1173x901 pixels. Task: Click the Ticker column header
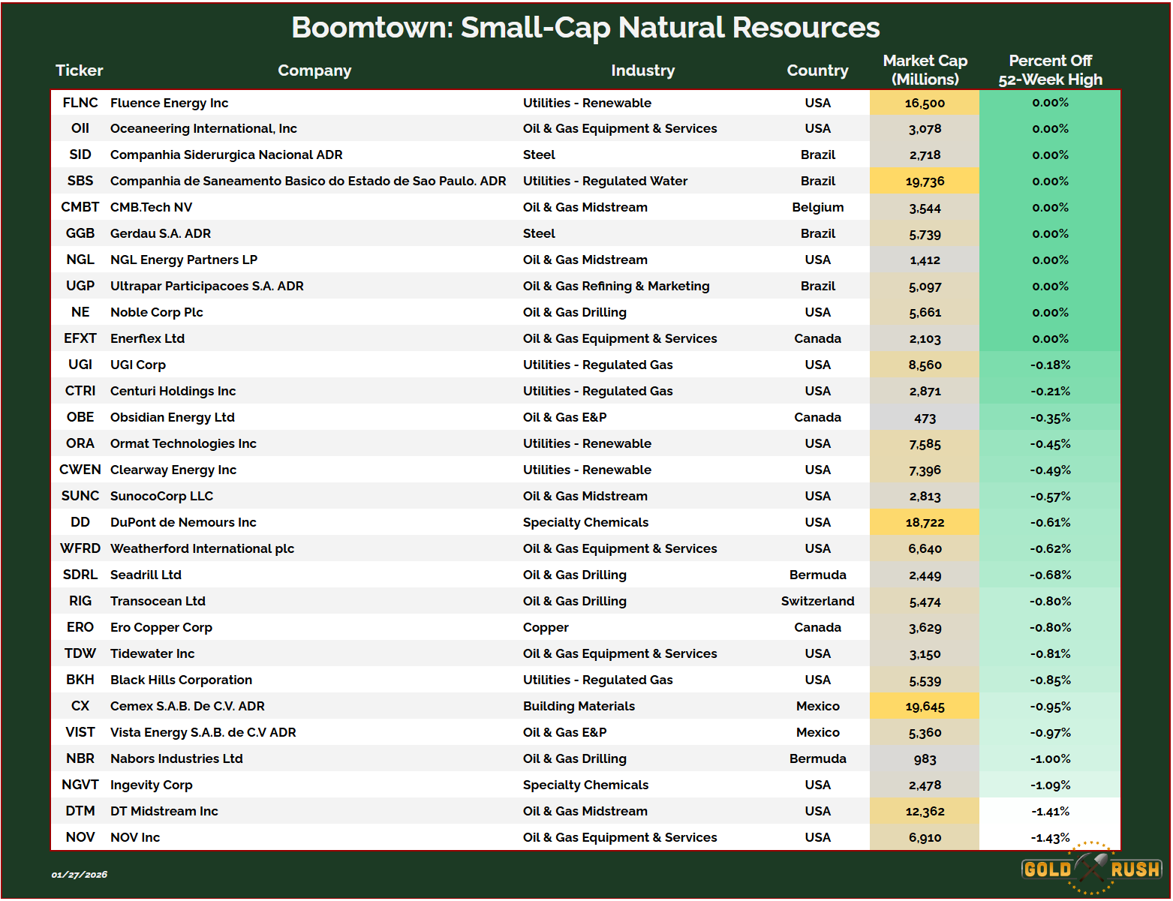point(79,71)
